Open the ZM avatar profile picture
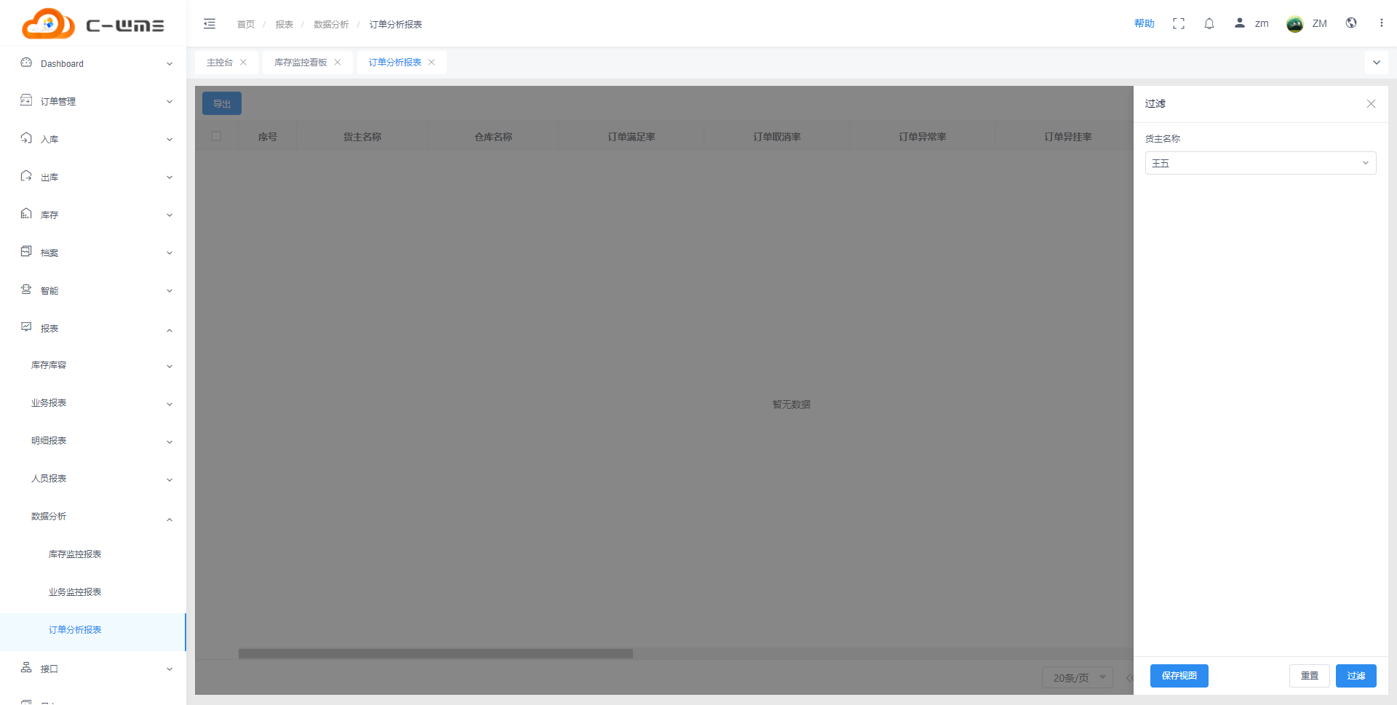The width and height of the screenshot is (1397, 705). pyautogui.click(x=1295, y=24)
